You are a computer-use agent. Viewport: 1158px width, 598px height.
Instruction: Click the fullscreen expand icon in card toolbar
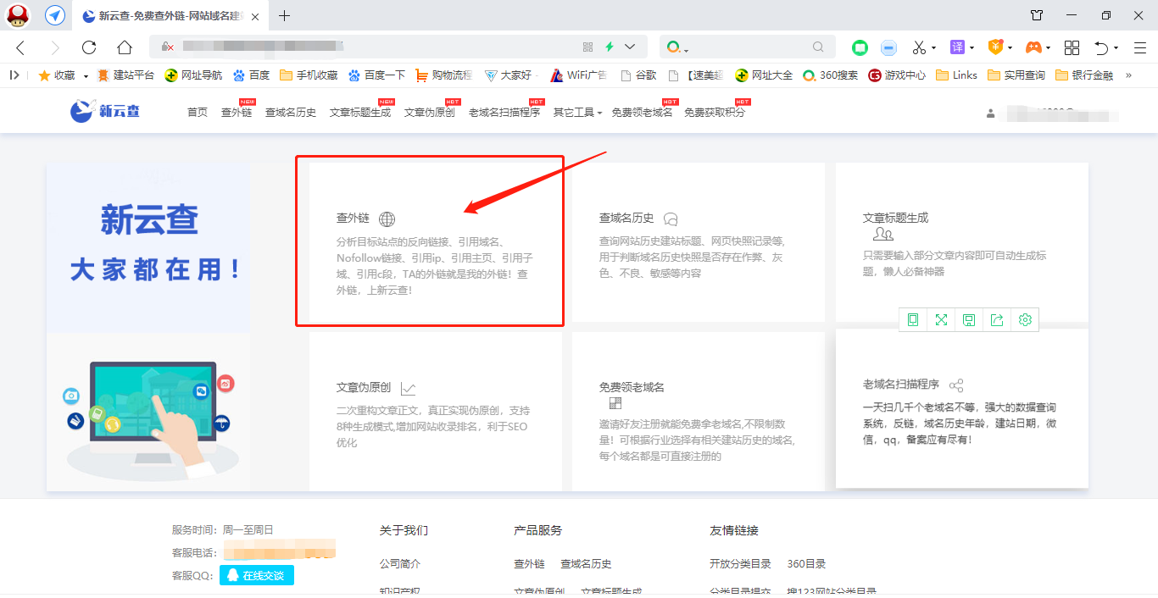941,319
